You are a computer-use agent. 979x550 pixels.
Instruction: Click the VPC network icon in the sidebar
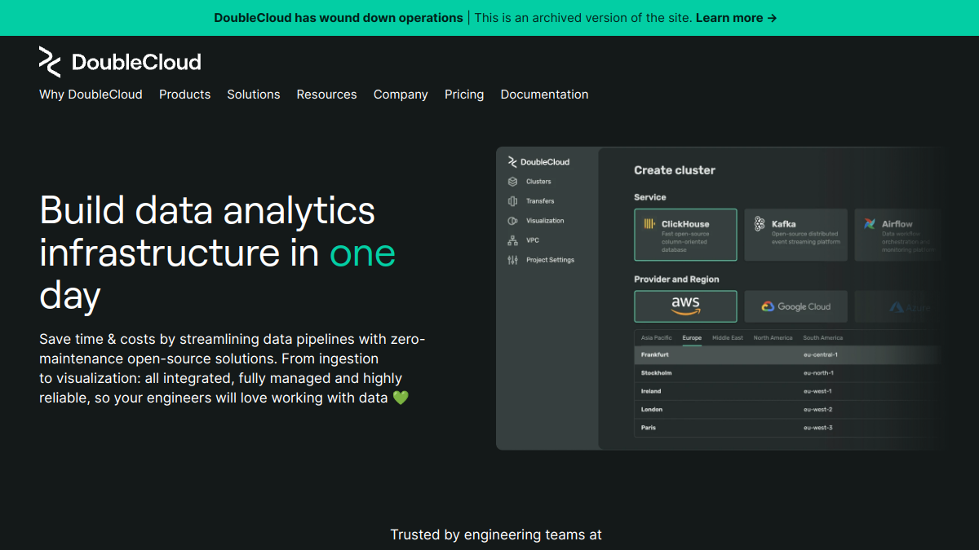point(512,240)
